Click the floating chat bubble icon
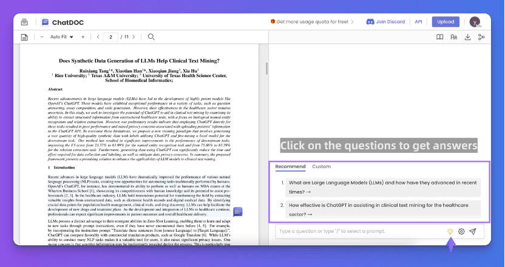The width and height of the screenshot is (505, 267). 238,212
